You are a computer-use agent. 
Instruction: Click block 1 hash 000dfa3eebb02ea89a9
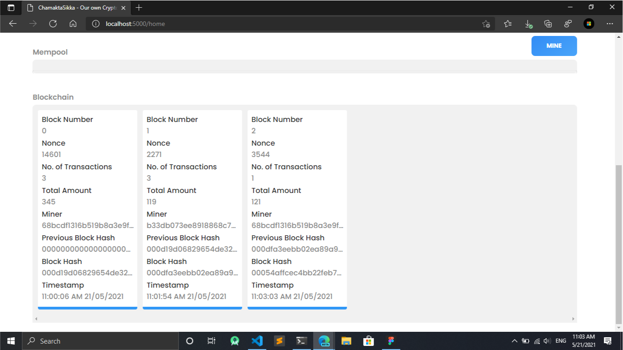(192, 273)
